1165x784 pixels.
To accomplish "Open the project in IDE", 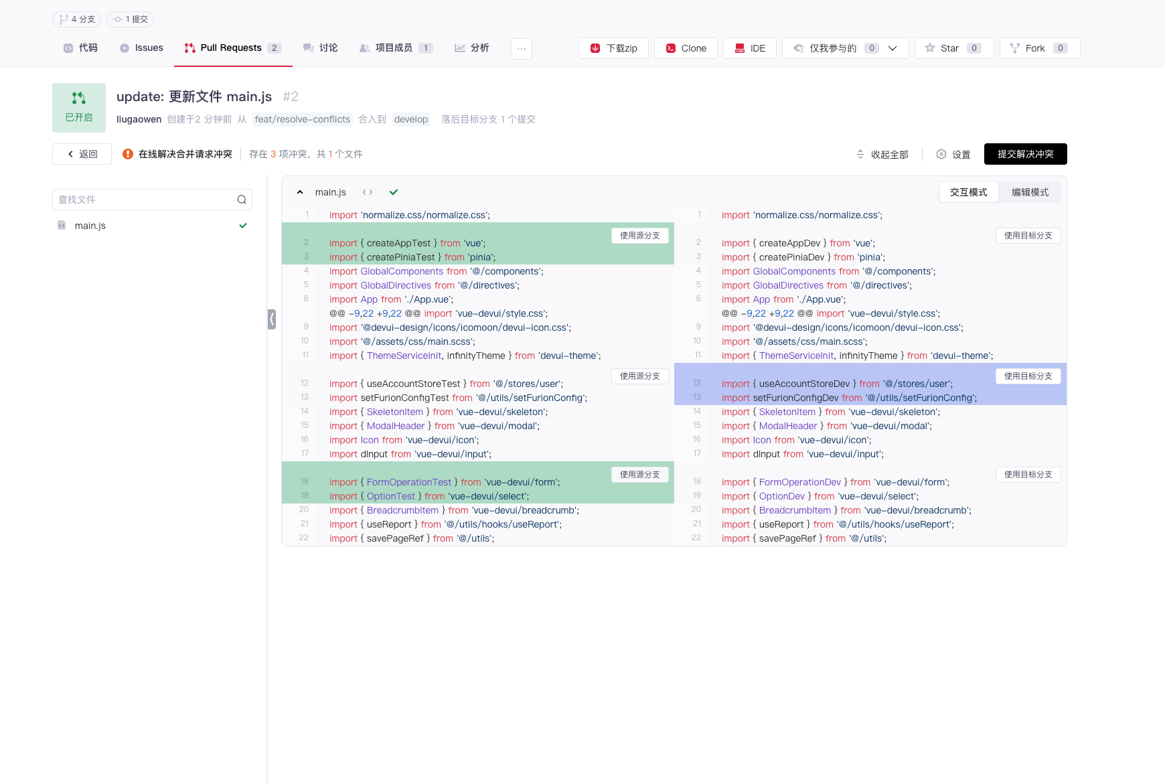I will point(749,48).
